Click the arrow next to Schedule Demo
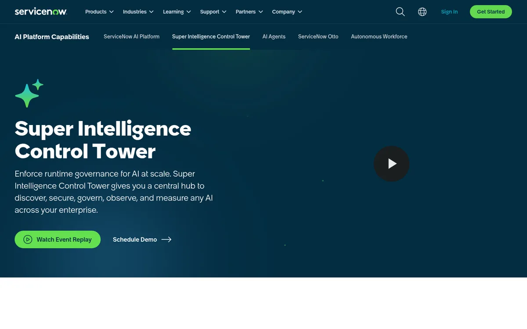The image size is (527, 329). click(x=166, y=240)
